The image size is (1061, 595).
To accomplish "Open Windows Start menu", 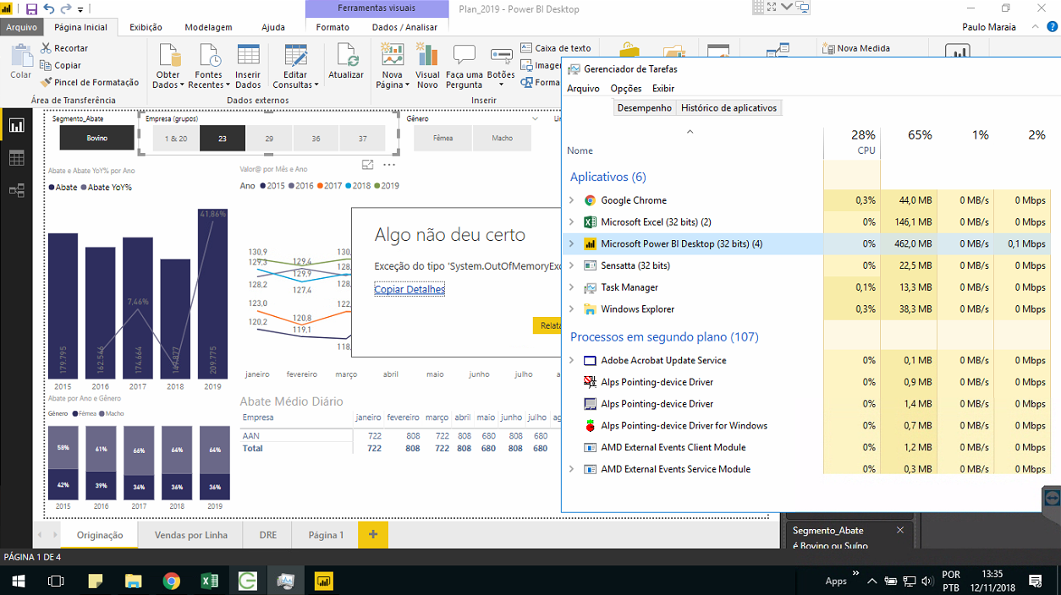I will (17, 581).
